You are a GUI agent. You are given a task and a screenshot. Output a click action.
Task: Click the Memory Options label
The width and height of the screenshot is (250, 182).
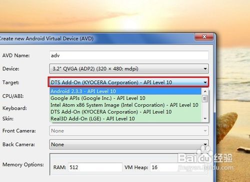click(x=23, y=165)
